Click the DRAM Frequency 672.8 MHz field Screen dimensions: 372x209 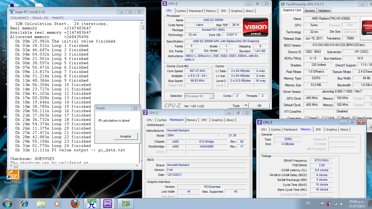click(x=322, y=161)
